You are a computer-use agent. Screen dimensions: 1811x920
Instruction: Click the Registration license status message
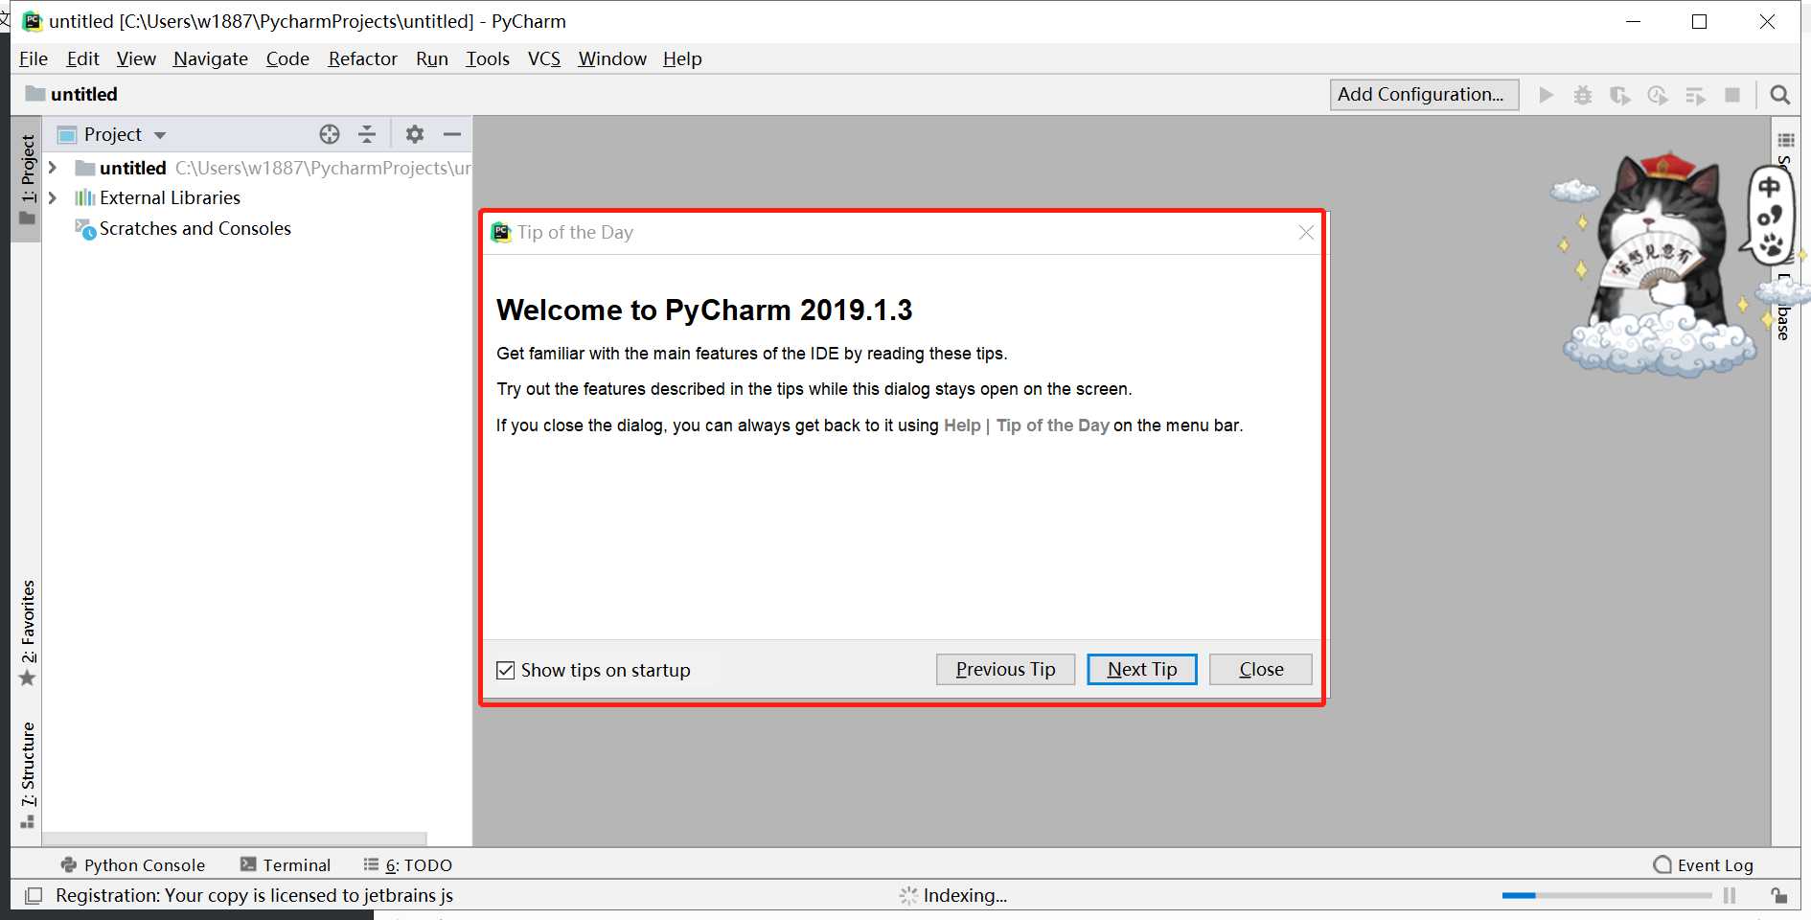[254, 895]
